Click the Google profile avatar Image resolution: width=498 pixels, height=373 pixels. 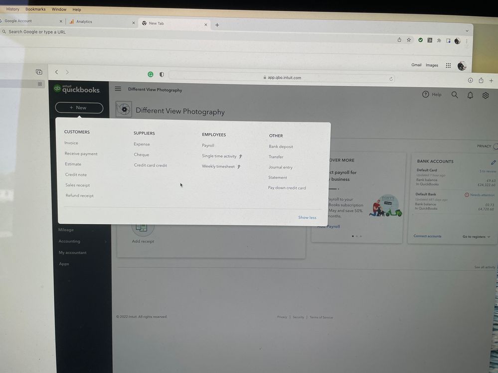point(462,66)
